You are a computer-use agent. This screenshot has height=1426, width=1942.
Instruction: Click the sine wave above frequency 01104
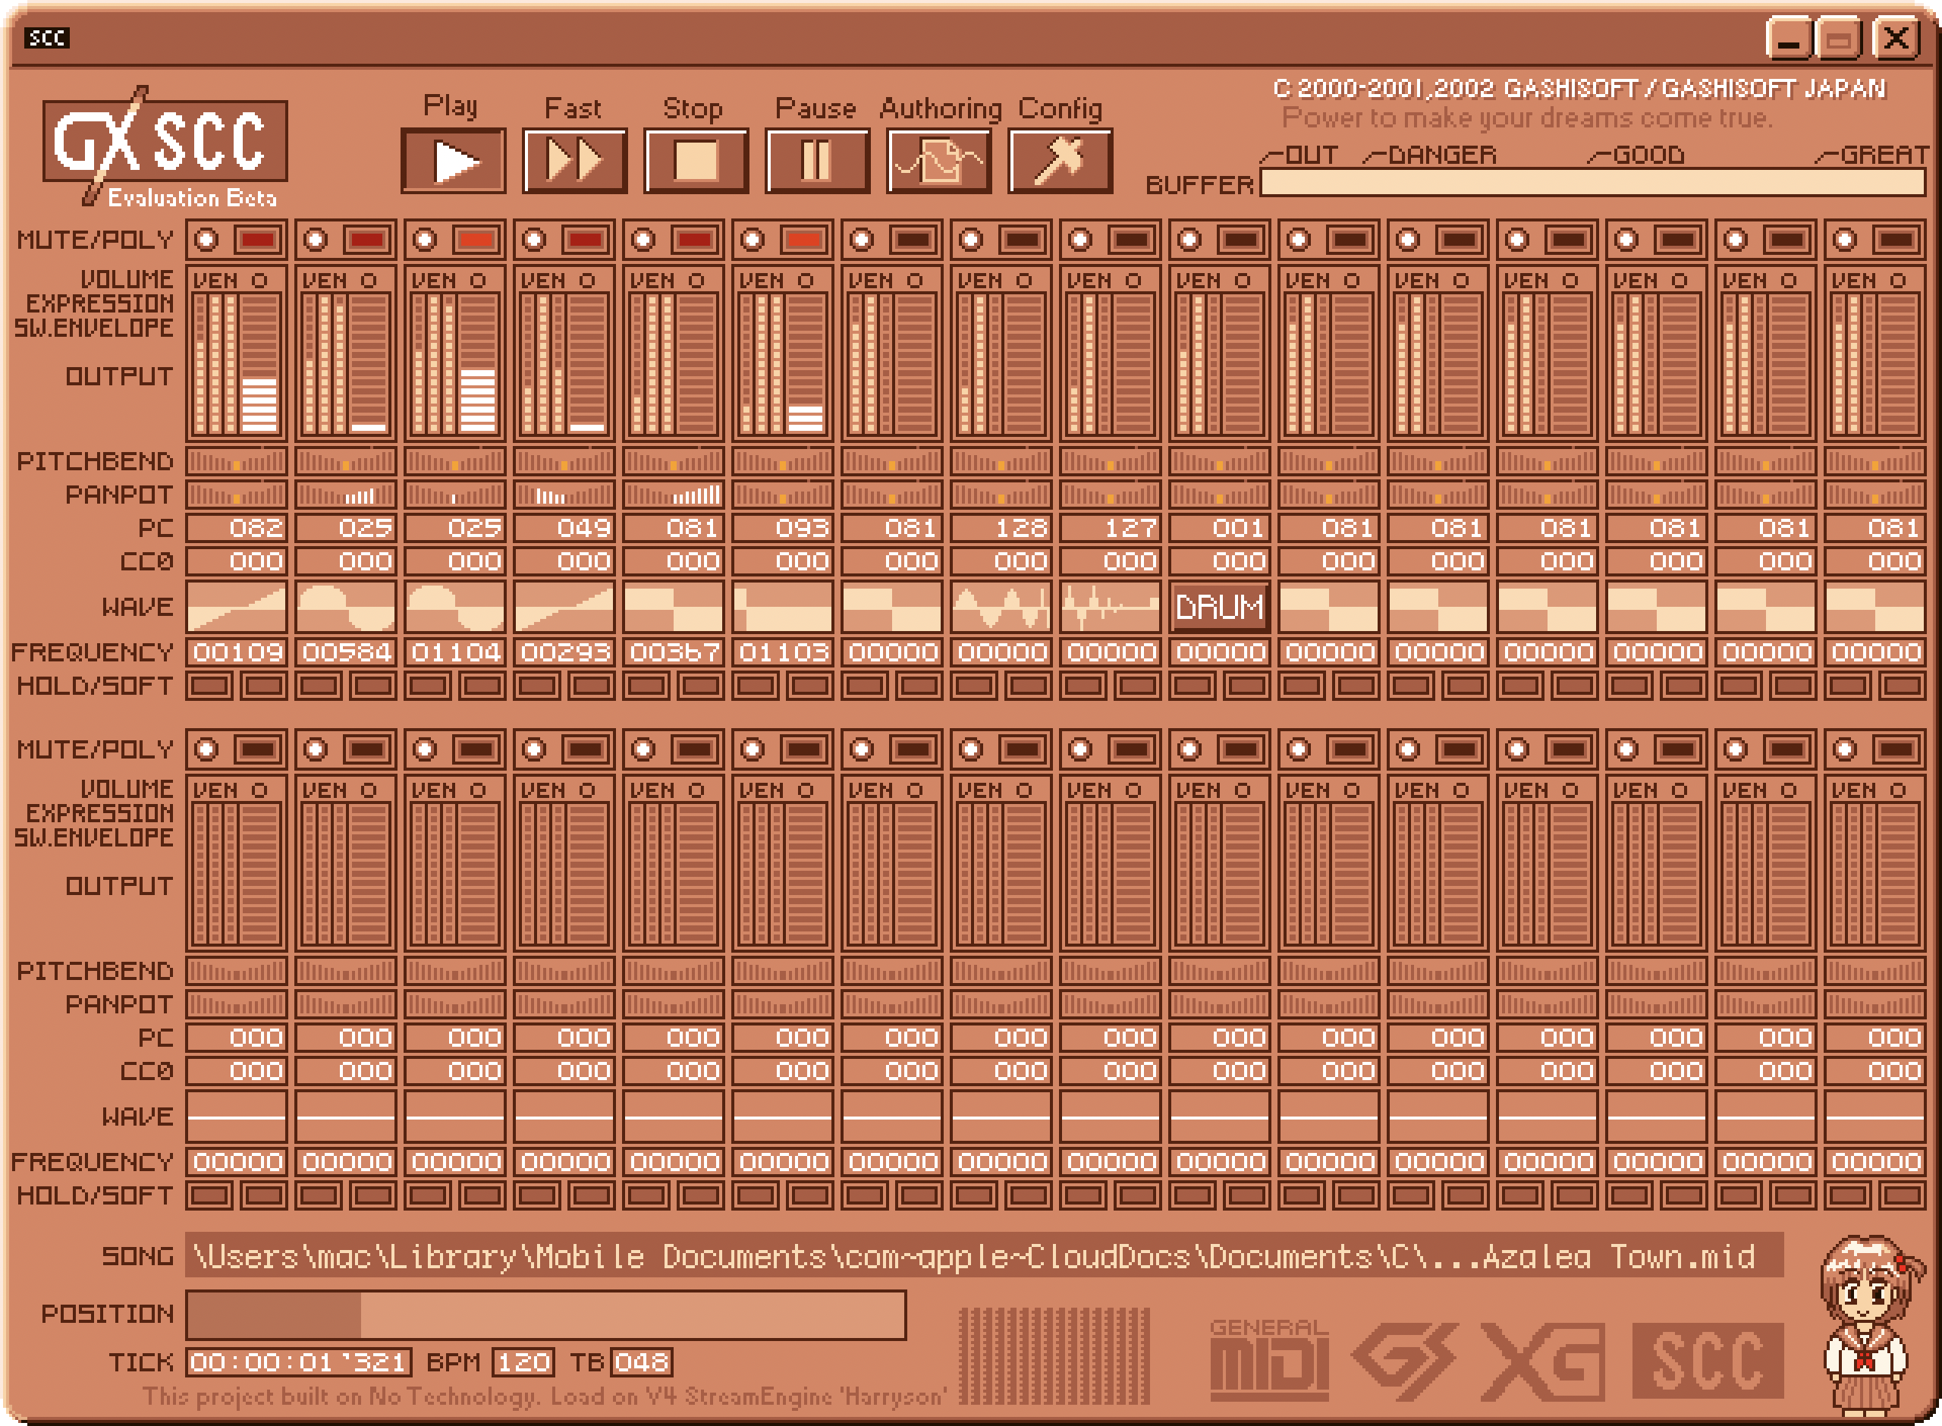pos(455,607)
